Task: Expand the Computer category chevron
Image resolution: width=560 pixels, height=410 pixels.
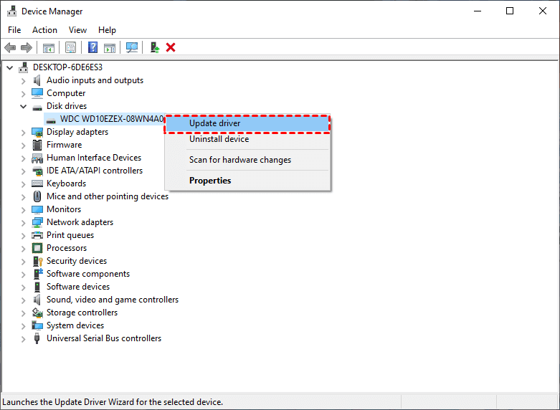Action: click(x=23, y=94)
